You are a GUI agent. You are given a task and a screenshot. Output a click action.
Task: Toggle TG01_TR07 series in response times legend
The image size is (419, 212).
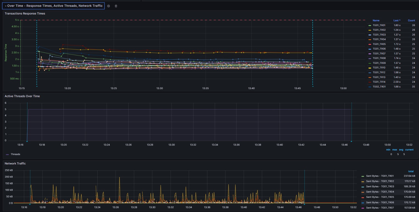pyautogui.click(x=379, y=53)
